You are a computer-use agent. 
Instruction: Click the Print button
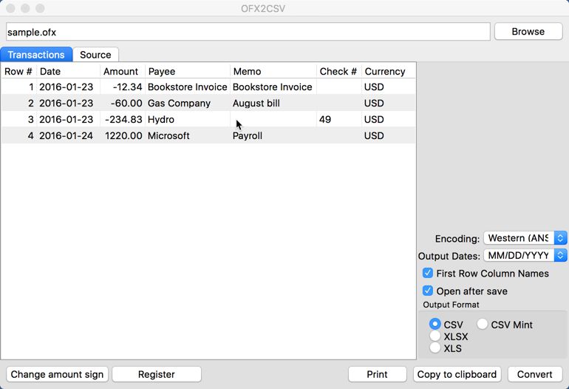[x=377, y=374]
